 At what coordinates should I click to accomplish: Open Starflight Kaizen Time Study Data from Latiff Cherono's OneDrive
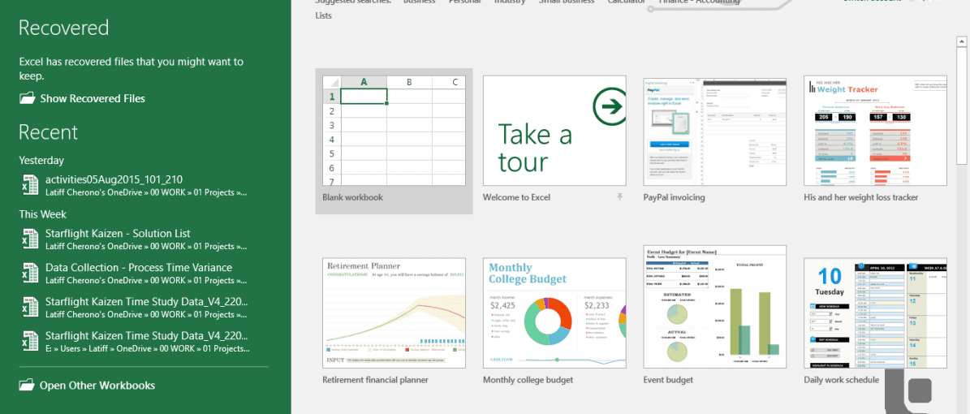click(x=135, y=307)
